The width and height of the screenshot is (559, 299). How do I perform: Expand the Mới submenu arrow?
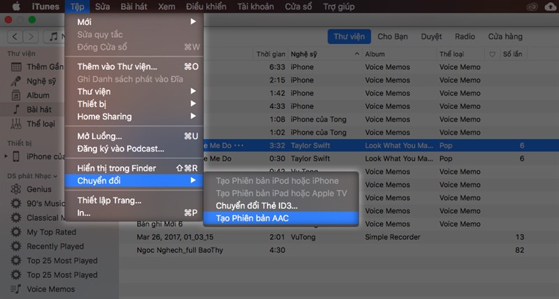[x=193, y=22]
